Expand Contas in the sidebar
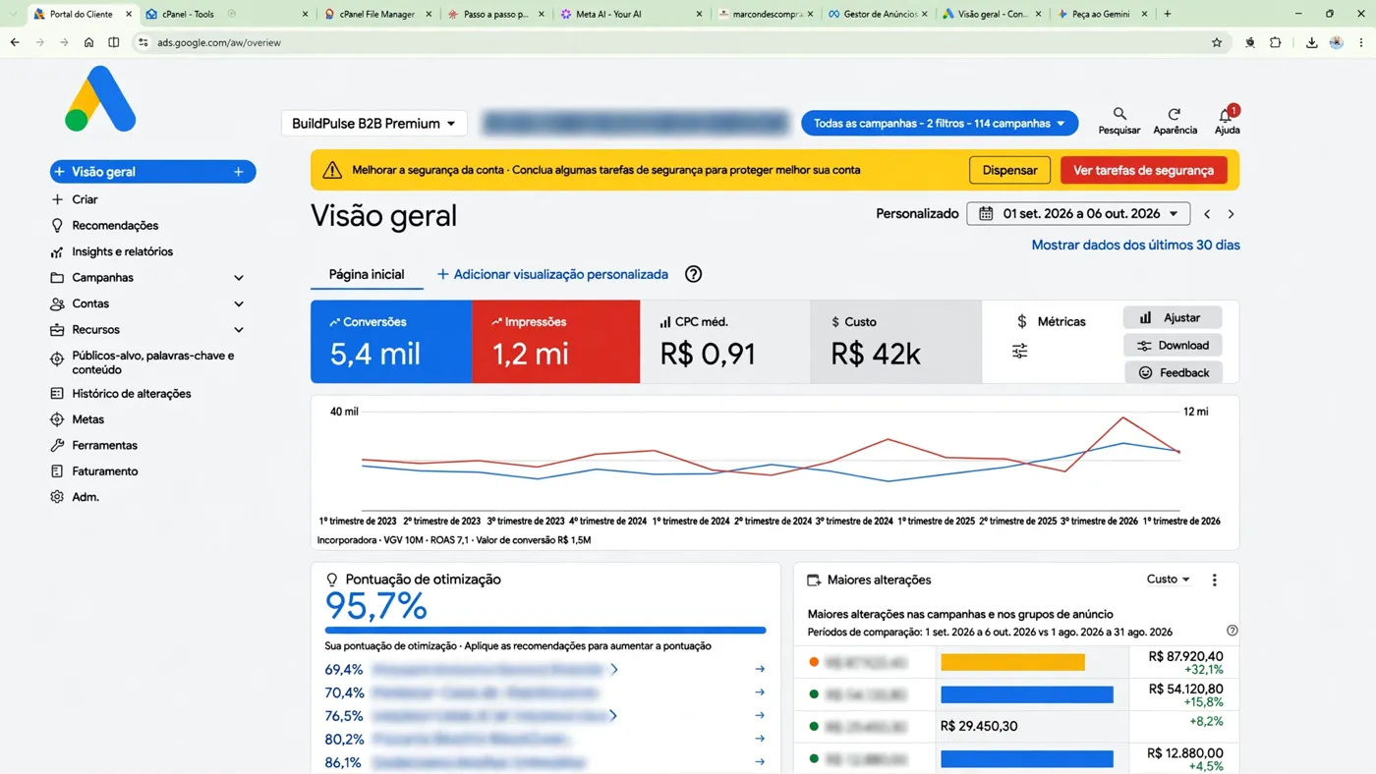This screenshot has height=774, width=1376. [x=238, y=304]
